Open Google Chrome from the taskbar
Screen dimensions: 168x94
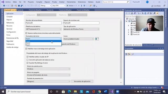(x=99, y=92)
